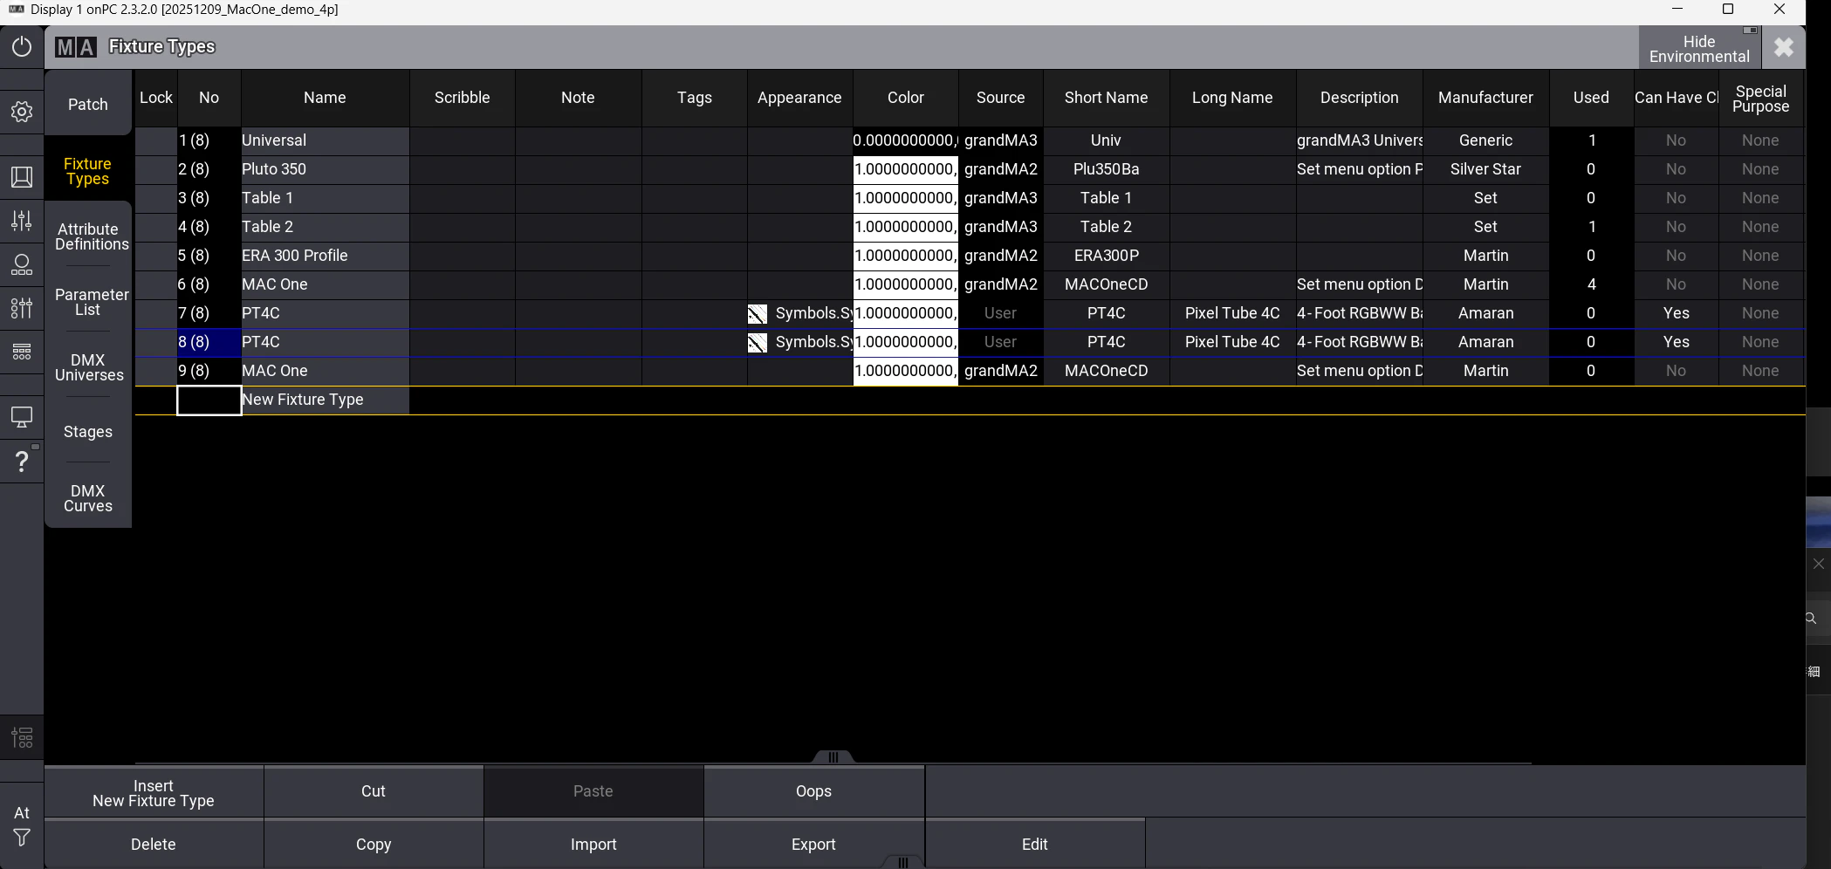Image resolution: width=1831 pixels, height=869 pixels.
Task: Toggle Can Have Children for ERA 300 Profile
Action: click(1676, 256)
